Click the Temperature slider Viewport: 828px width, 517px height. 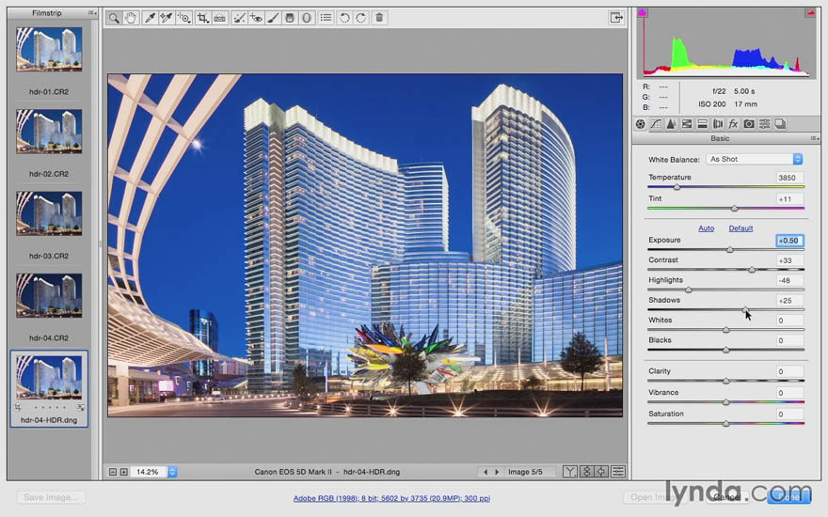point(677,187)
